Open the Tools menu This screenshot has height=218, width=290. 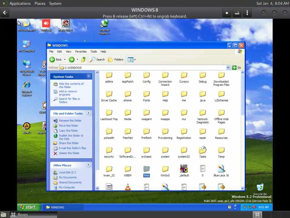click(93, 52)
